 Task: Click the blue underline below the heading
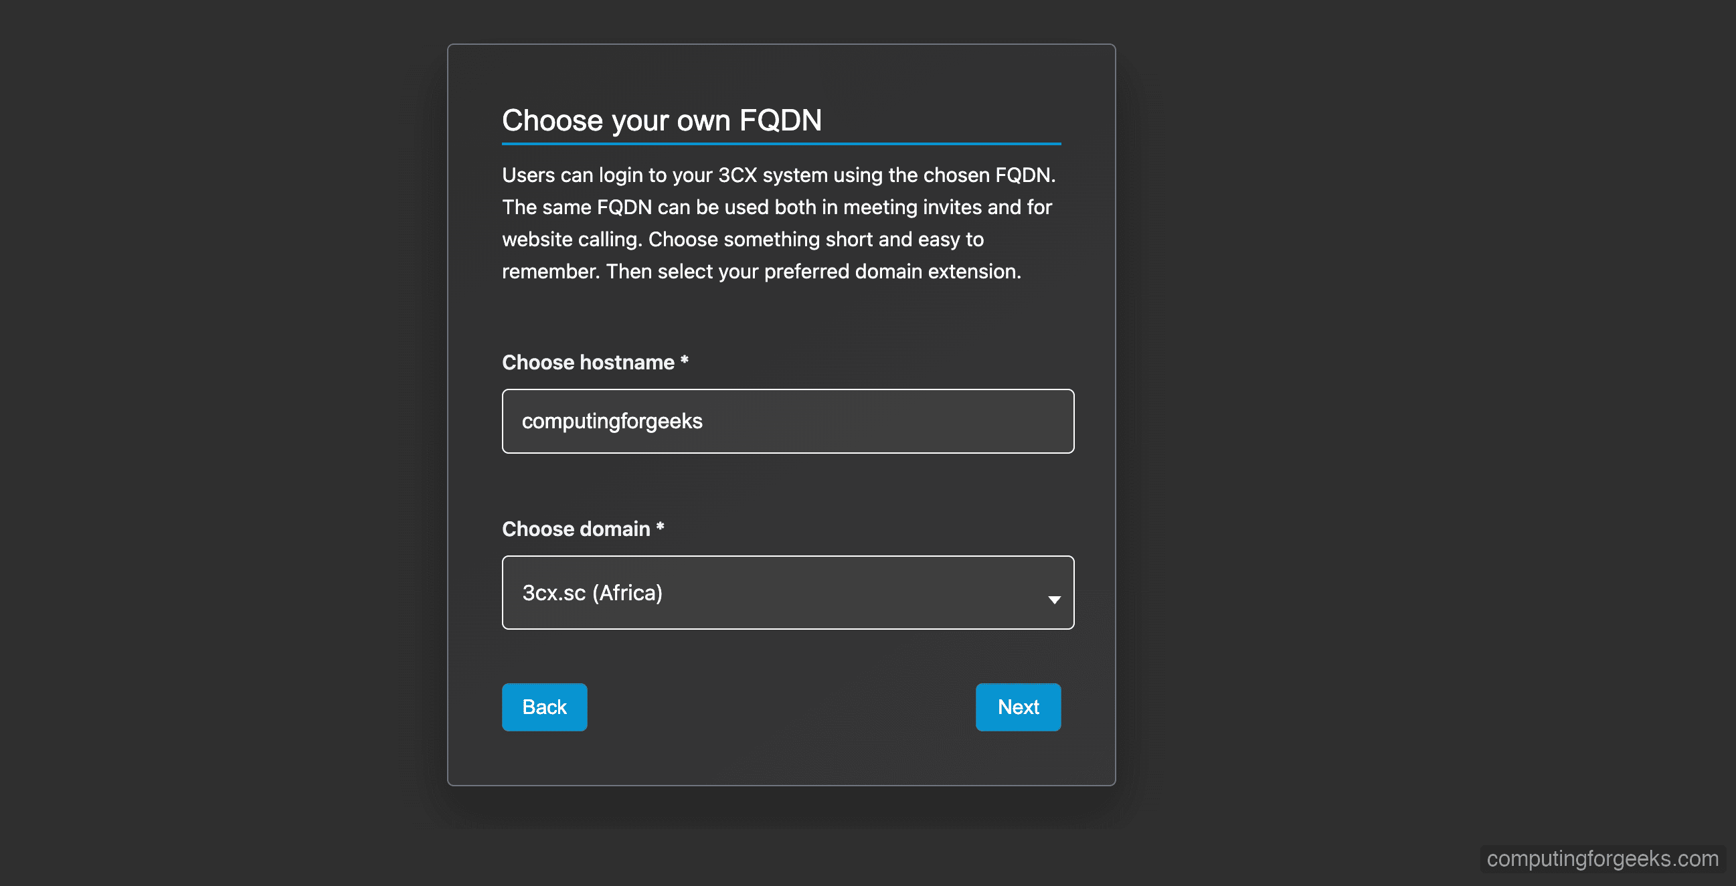point(782,143)
